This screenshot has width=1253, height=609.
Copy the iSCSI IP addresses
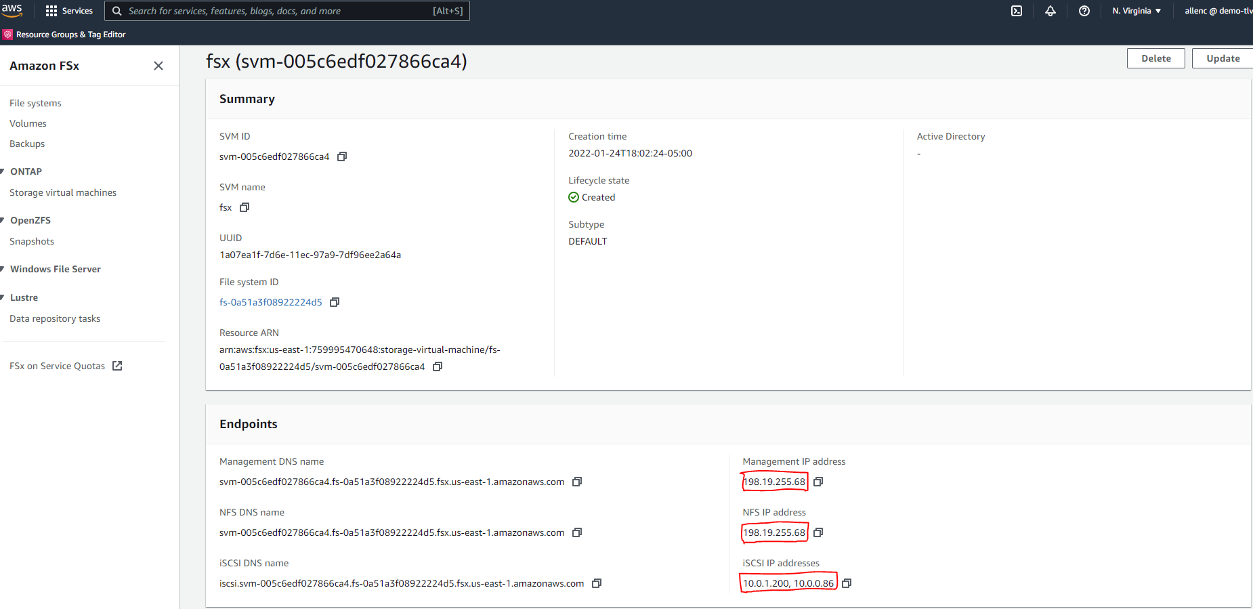click(847, 583)
